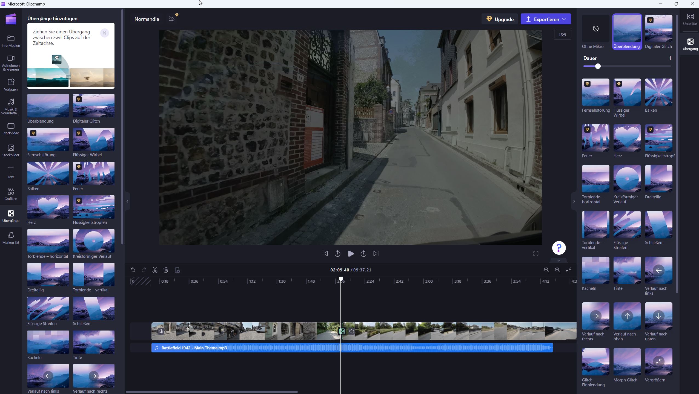Adjust the Dauer slider handle
699x394 pixels.
click(598, 66)
